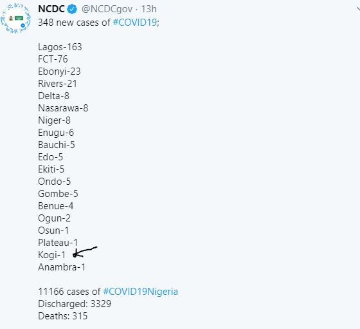
Task: Click the FCT-76 line
Action: [53, 59]
